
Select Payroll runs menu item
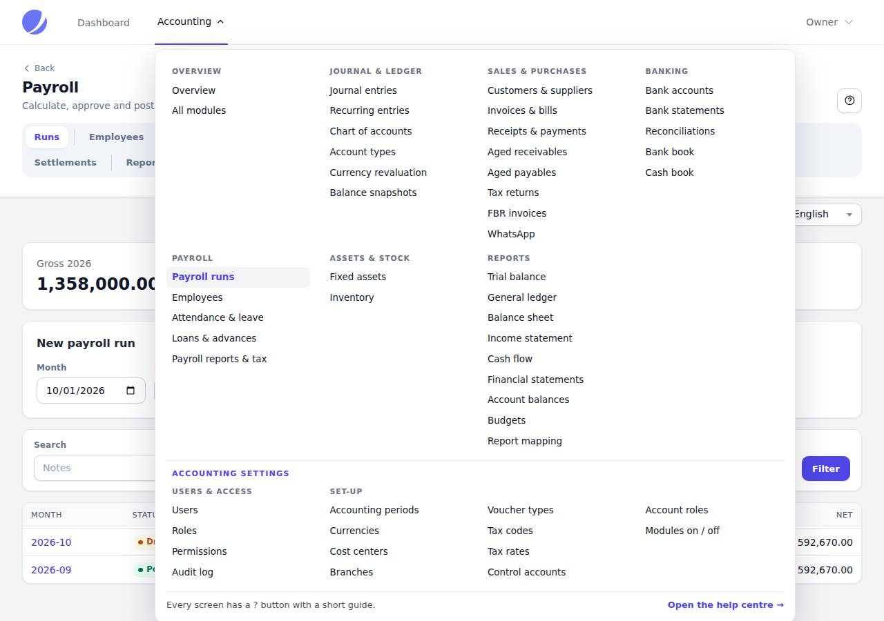click(238, 277)
